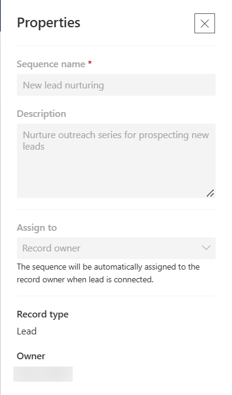Click the Sequence name input field

coord(116,85)
